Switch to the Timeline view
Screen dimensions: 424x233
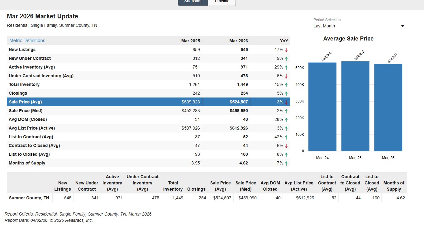(x=222, y=2)
